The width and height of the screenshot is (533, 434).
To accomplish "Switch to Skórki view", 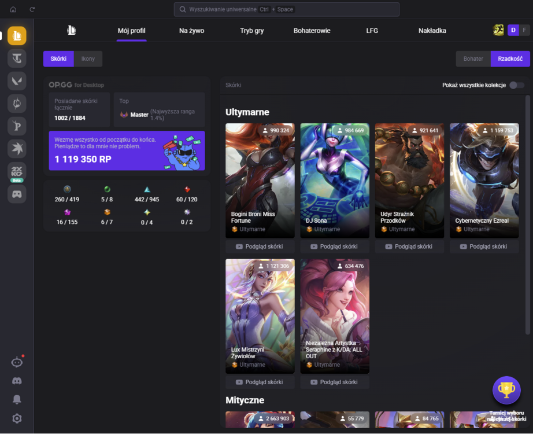I will 58,59.
